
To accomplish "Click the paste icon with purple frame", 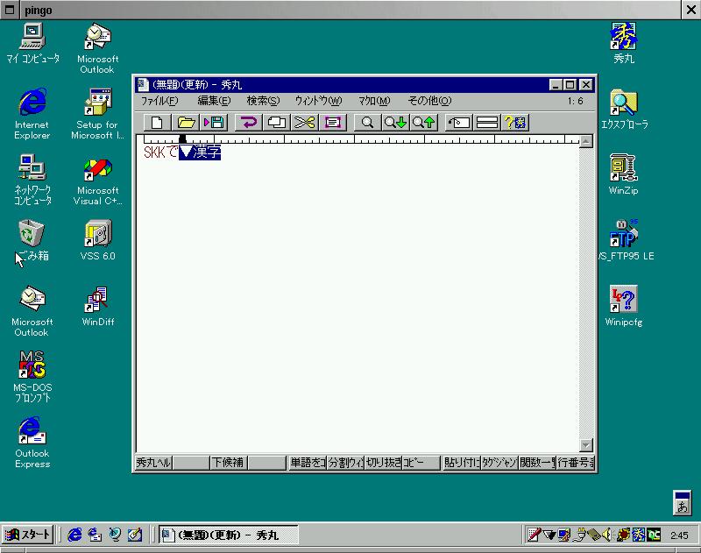I will point(333,122).
